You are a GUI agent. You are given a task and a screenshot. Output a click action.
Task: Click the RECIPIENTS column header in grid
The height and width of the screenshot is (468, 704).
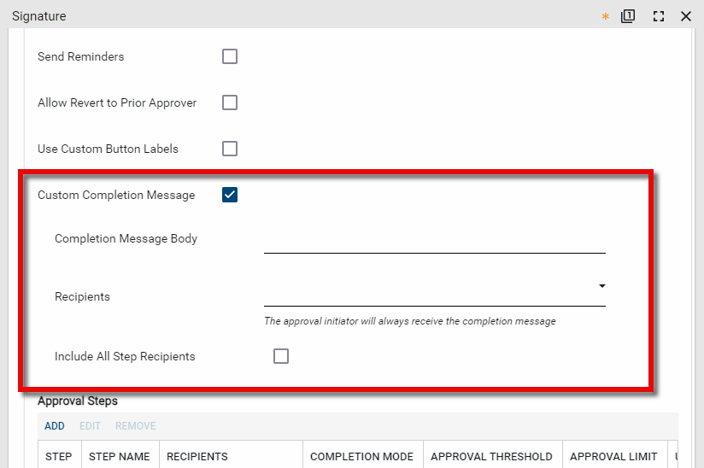197,456
